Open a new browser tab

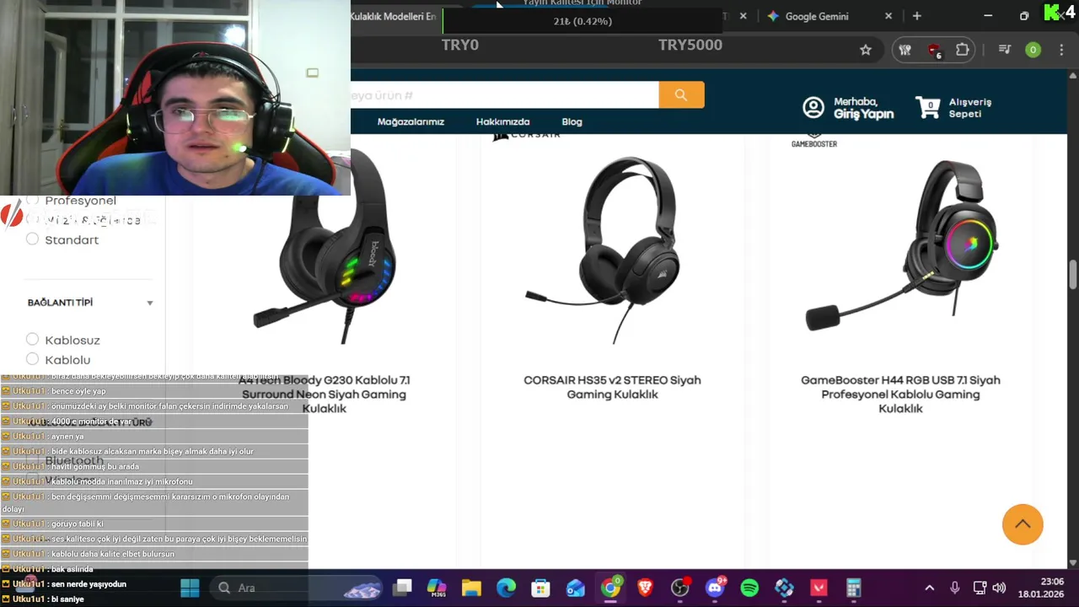pyautogui.click(x=917, y=16)
